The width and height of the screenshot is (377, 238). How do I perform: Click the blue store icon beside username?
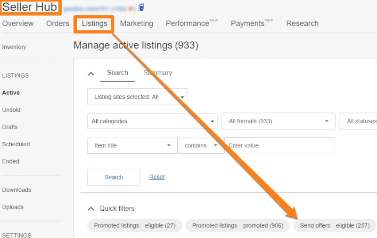[x=141, y=8]
